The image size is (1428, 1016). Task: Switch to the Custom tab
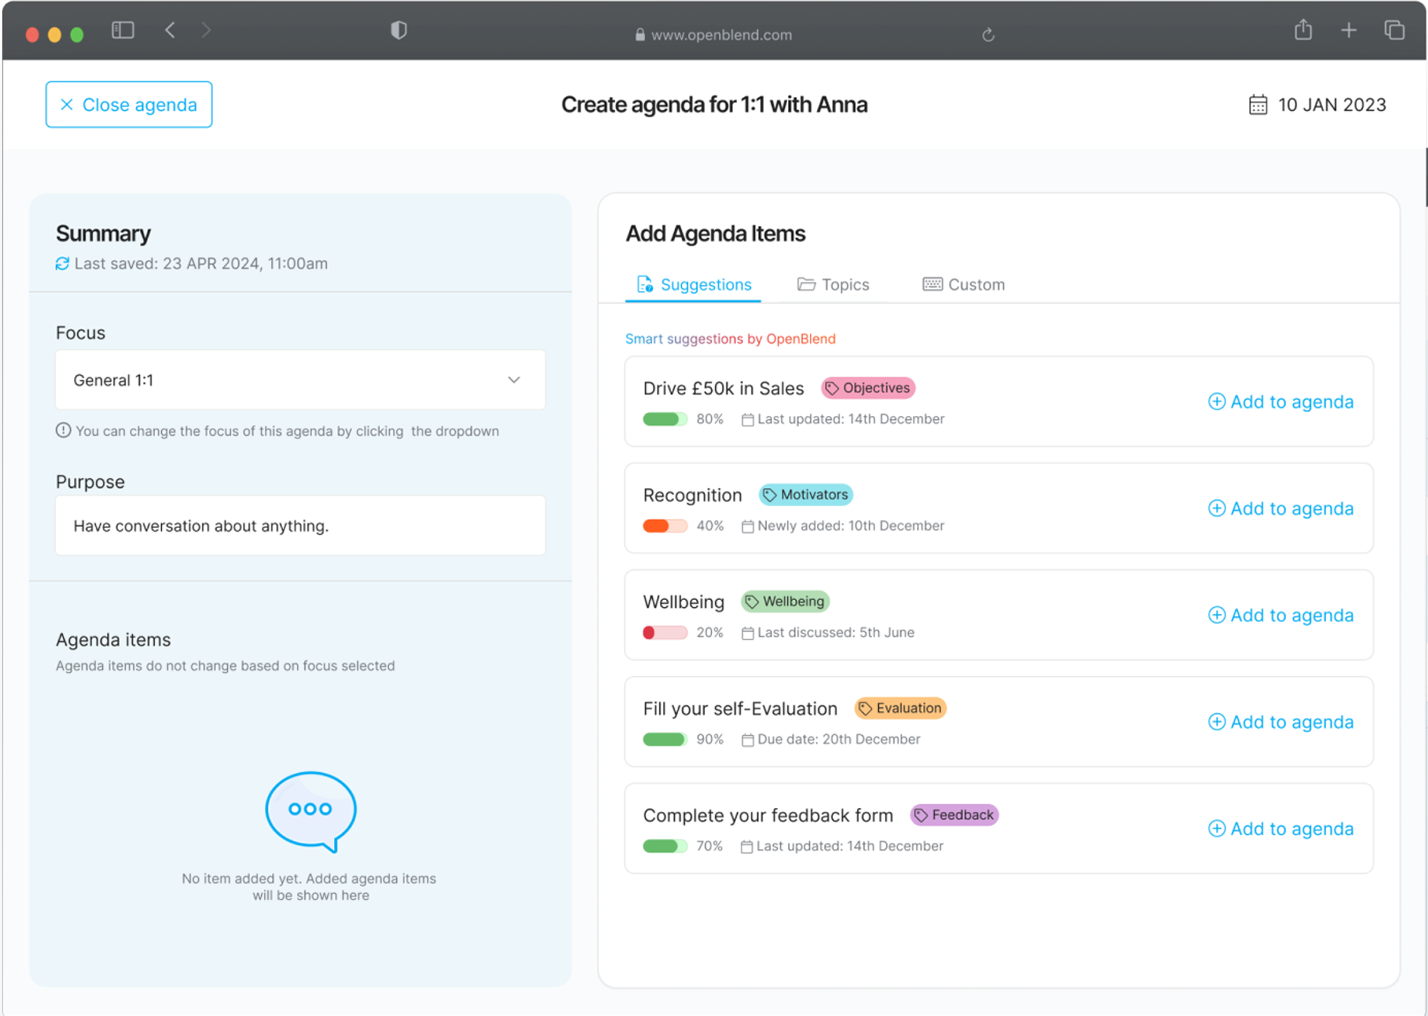(964, 285)
